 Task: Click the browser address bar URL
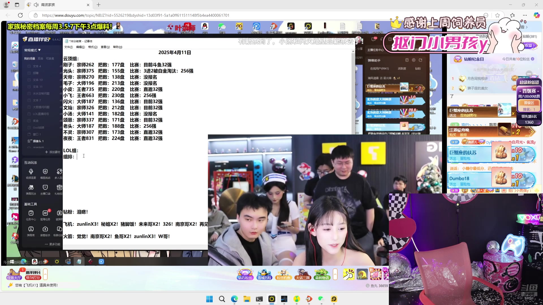pyautogui.click(x=136, y=15)
